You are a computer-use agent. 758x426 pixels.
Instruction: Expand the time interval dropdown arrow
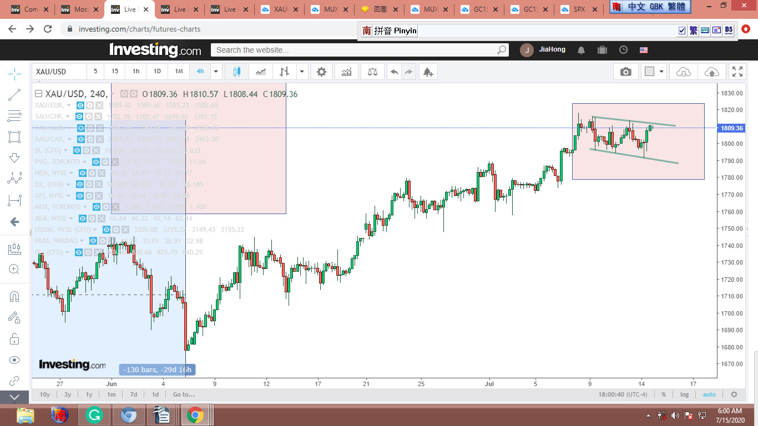coord(216,72)
